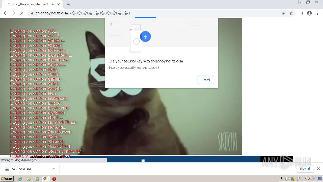Viewport: 323px width, 182px height.
Task: Open Windows Explorer folder icon
Action: click(x=29, y=179)
